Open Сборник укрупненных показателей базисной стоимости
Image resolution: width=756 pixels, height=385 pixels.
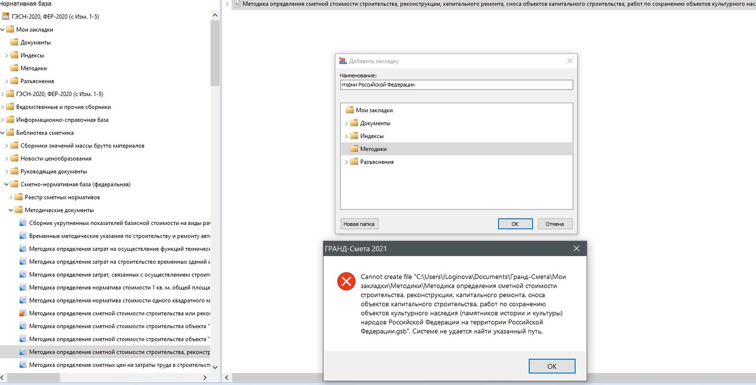(x=120, y=223)
